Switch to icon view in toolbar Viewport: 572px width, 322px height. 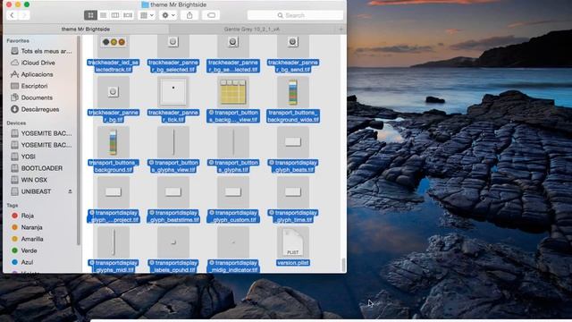click(x=90, y=15)
